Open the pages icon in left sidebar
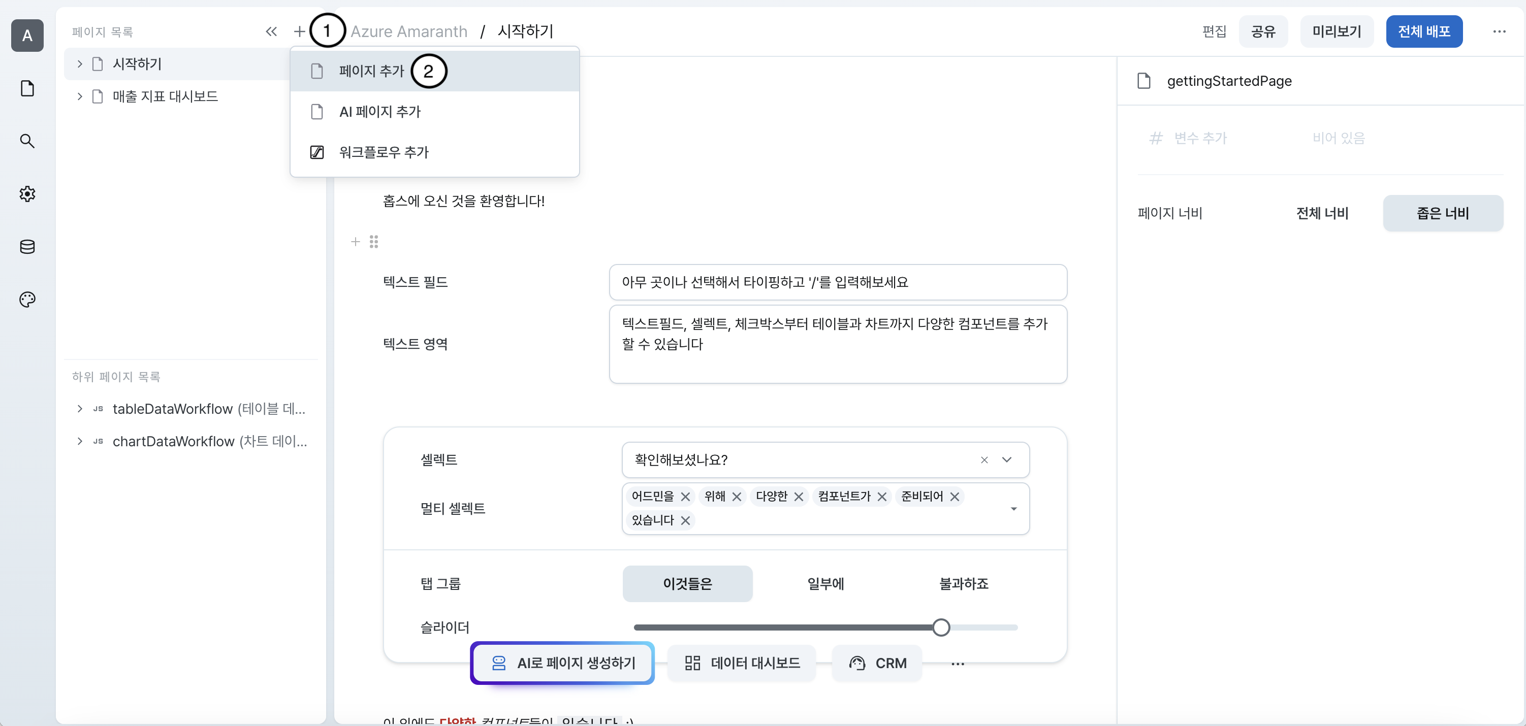1526x726 pixels. pyautogui.click(x=27, y=89)
